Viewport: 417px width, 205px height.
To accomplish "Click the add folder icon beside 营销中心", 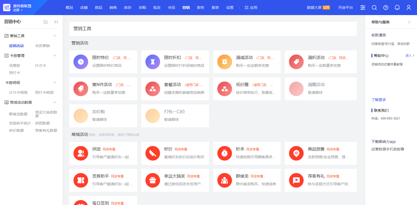I will tap(46, 22).
